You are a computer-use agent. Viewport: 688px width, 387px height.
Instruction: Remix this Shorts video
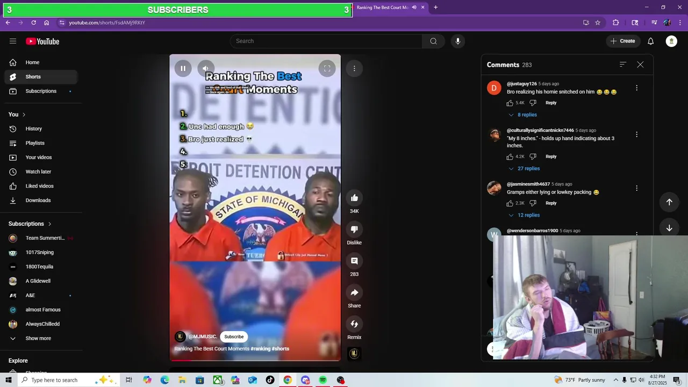(x=354, y=324)
